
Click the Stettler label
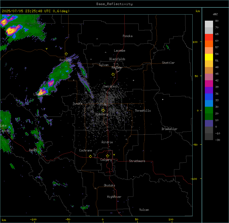pos(168,63)
